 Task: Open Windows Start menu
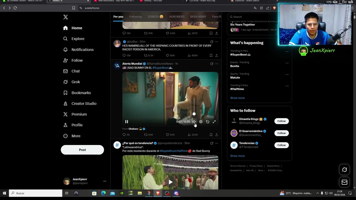[4, 193]
